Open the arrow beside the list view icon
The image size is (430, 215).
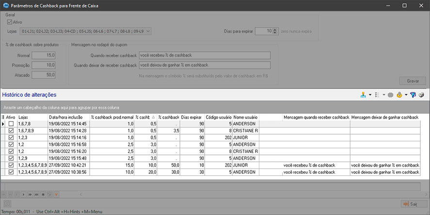pos(383,95)
